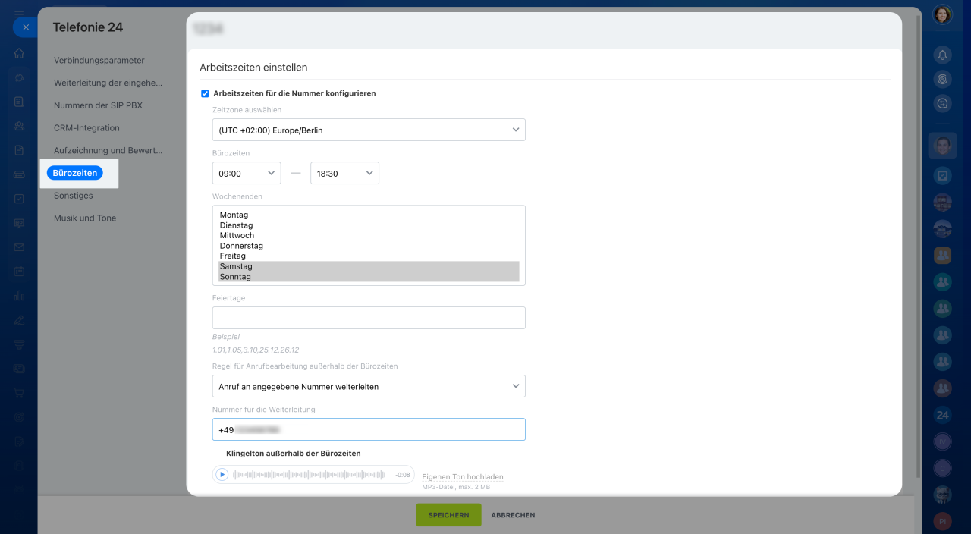Screen dimensions: 971x534
Task: Open the Drive icon in left sidebar
Action: click(x=20, y=174)
